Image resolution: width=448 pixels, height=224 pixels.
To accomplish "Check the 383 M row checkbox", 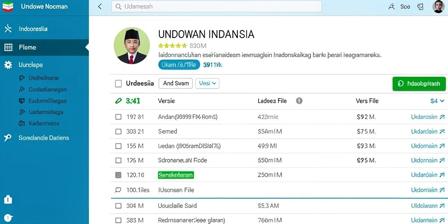I will pyautogui.click(x=118, y=220).
